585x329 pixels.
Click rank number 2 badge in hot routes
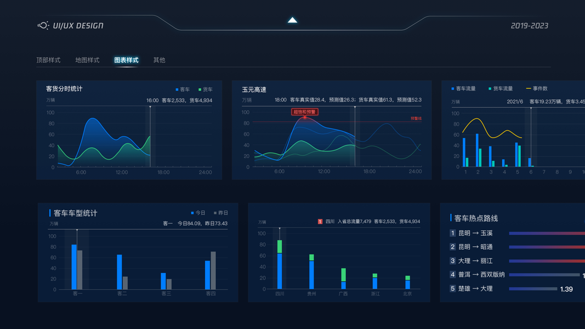[x=452, y=247]
